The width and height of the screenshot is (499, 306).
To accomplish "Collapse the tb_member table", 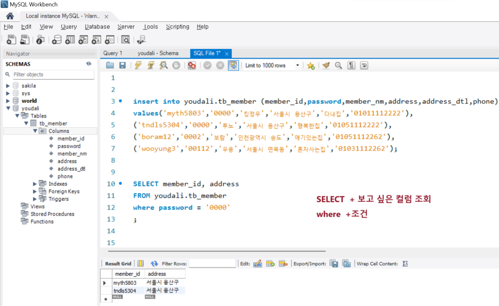I will [26, 123].
